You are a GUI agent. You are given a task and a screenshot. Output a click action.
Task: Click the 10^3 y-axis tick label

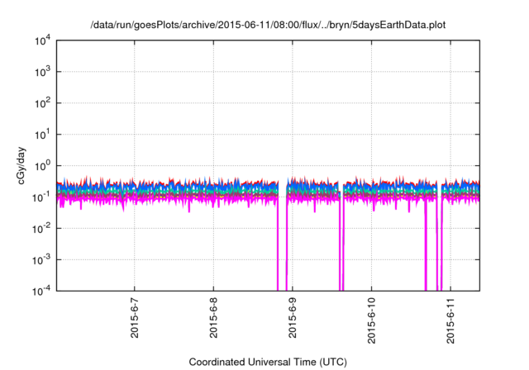[42, 72]
